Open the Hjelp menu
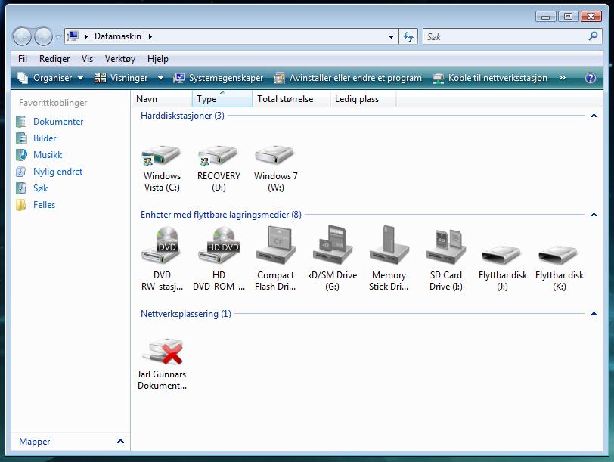 (x=158, y=59)
